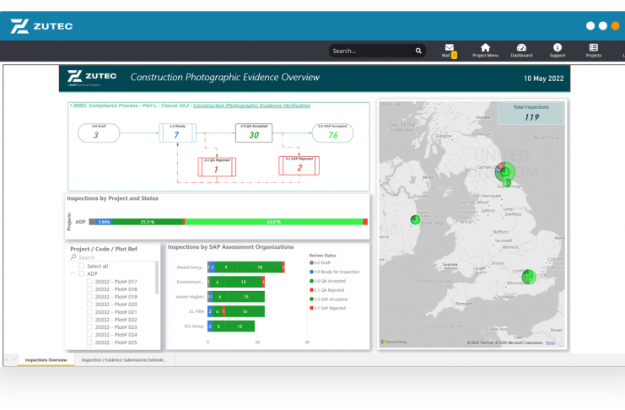This screenshot has width=625, height=410.
Task: Open Construction Photographic Evidence Verification link
Action: point(251,105)
